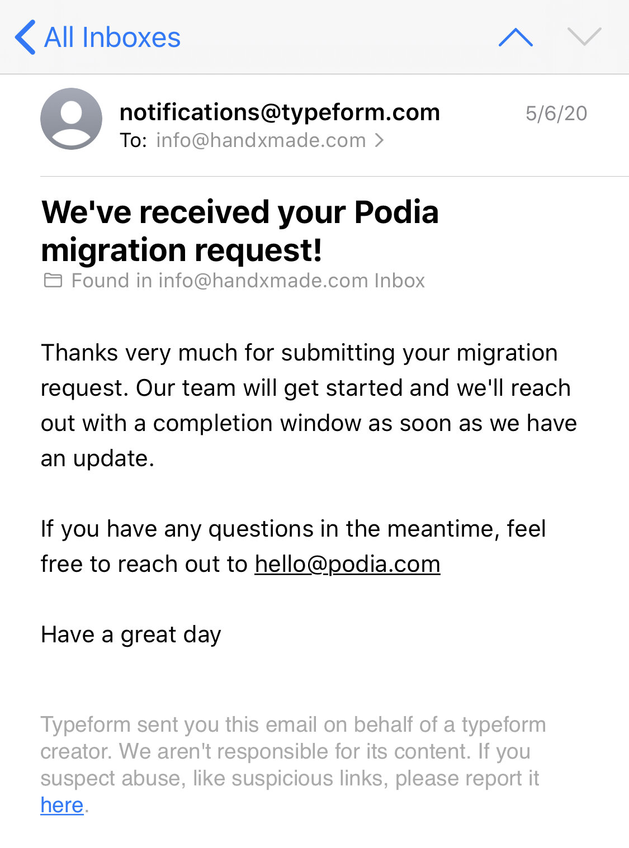The height and width of the screenshot is (848, 629).
Task: Tap the "All Inboxes" text label
Action: click(x=112, y=37)
